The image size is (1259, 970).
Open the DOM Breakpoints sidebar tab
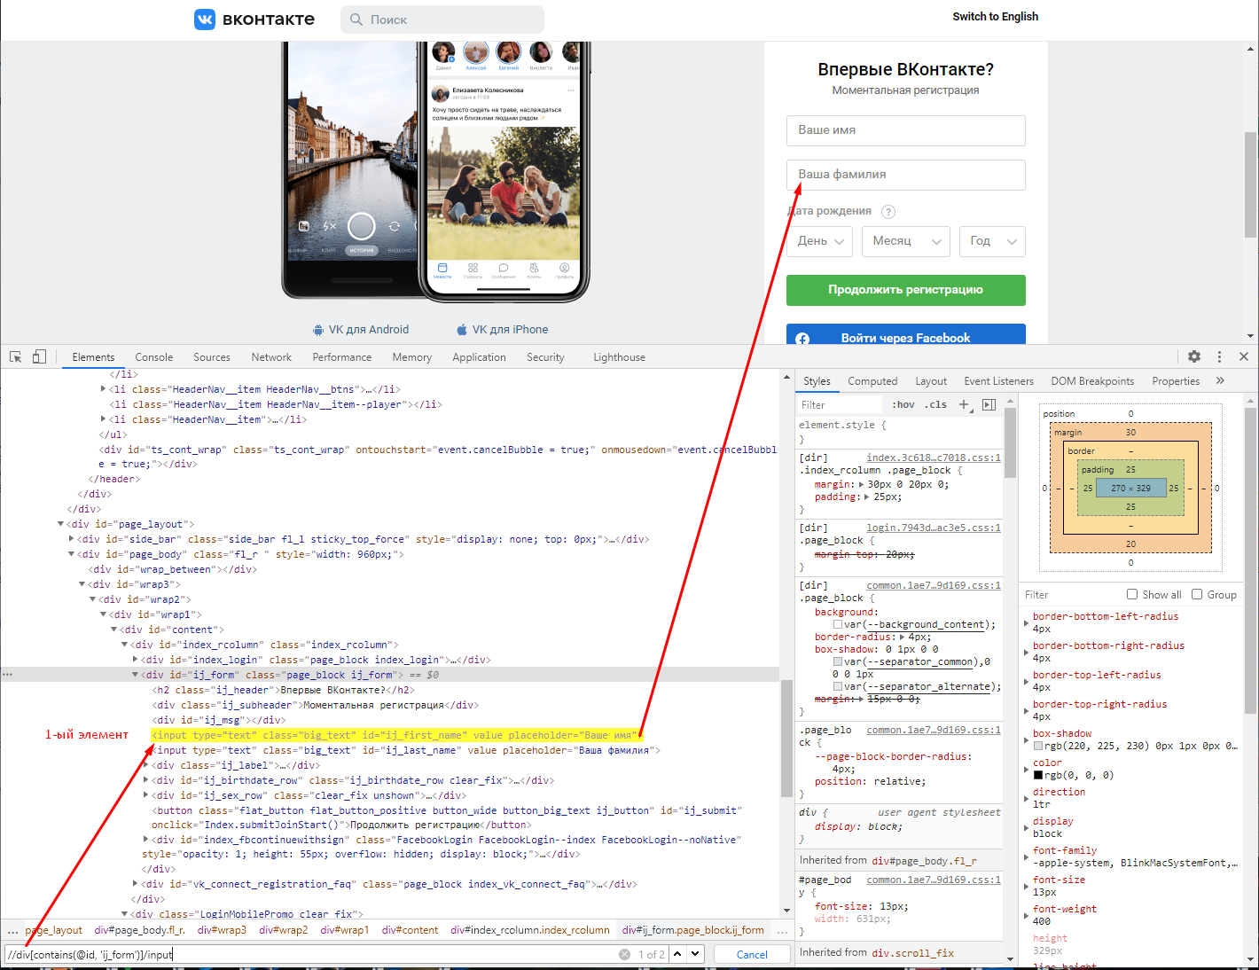(x=1092, y=381)
